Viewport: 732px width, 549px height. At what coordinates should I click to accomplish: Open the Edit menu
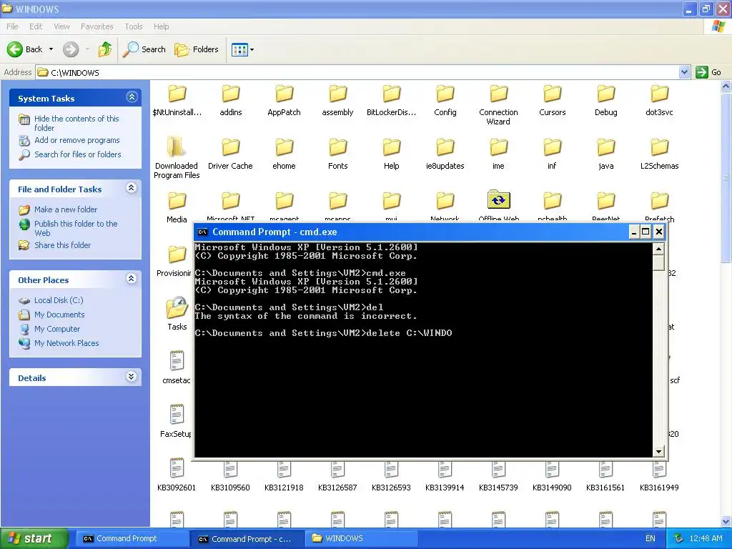tap(36, 26)
